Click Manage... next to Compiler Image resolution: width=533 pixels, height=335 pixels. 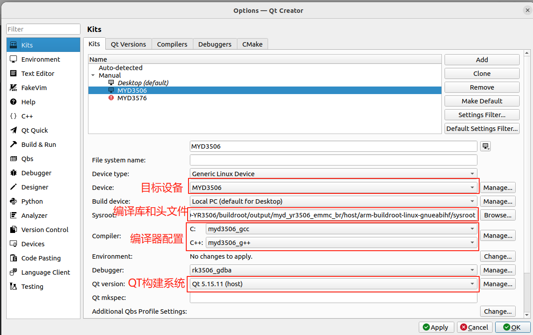497,236
